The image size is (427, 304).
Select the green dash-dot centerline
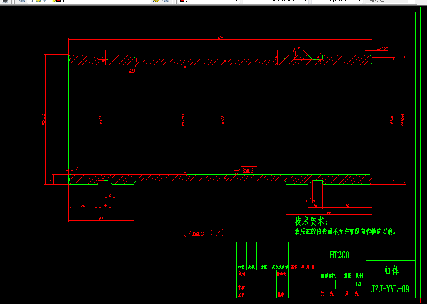[x=227, y=120]
